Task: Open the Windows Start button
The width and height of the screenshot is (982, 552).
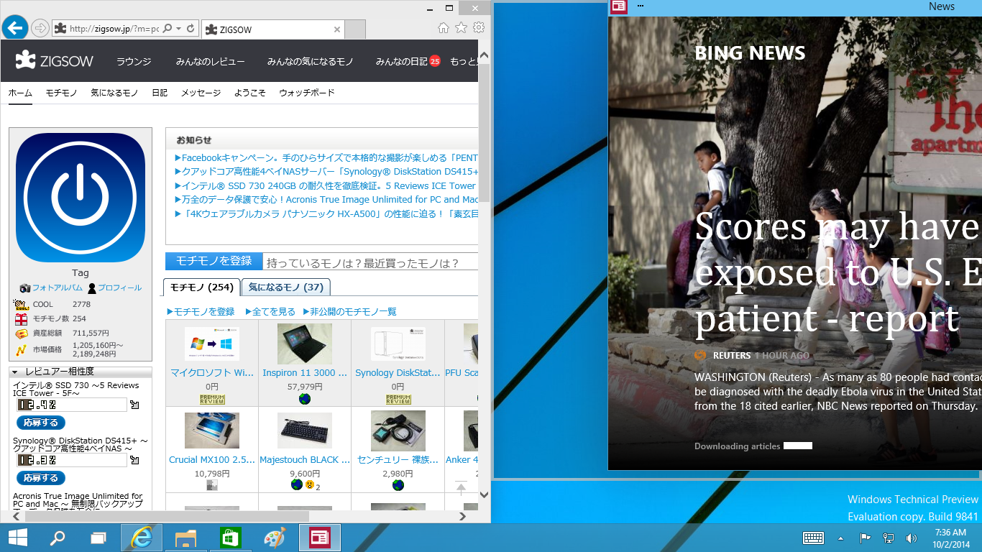Action: click(x=18, y=538)
